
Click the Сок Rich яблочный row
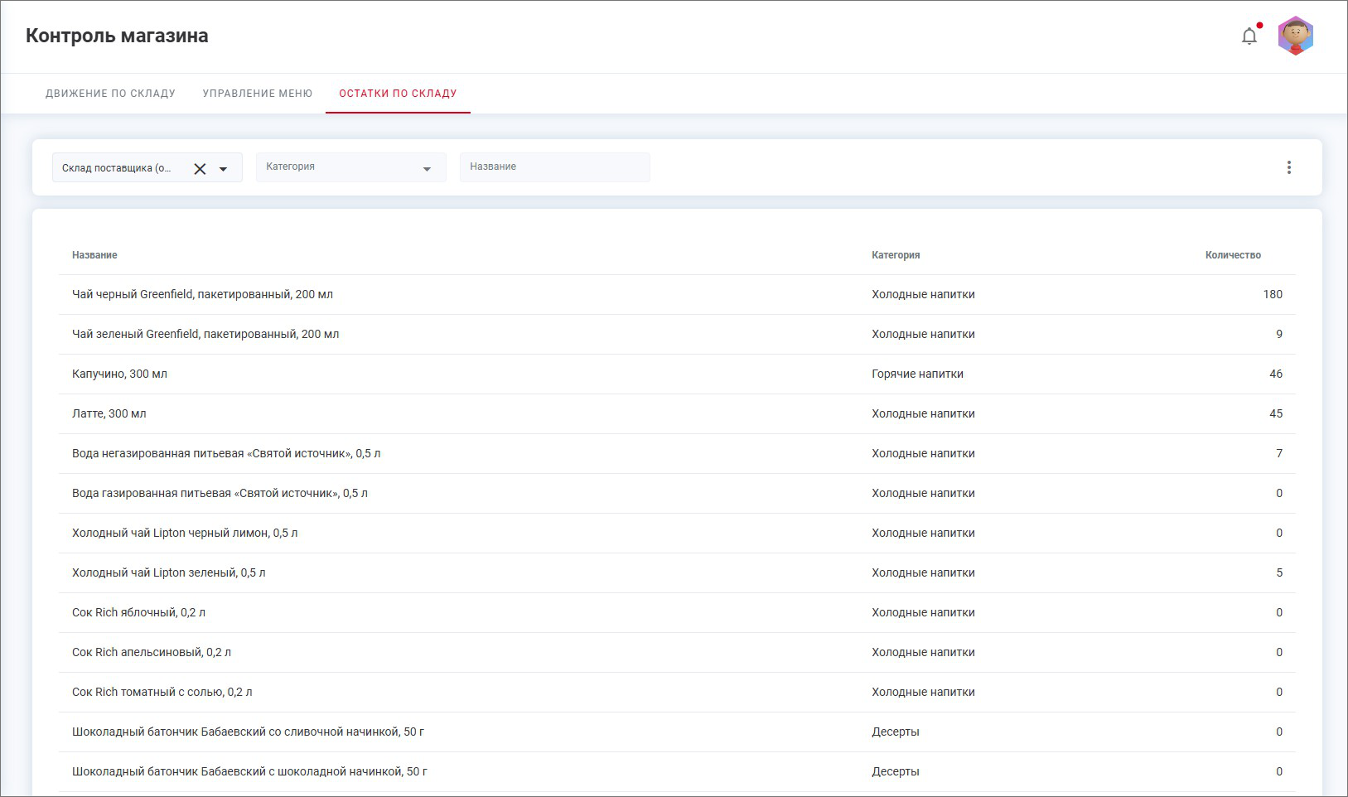138,613
